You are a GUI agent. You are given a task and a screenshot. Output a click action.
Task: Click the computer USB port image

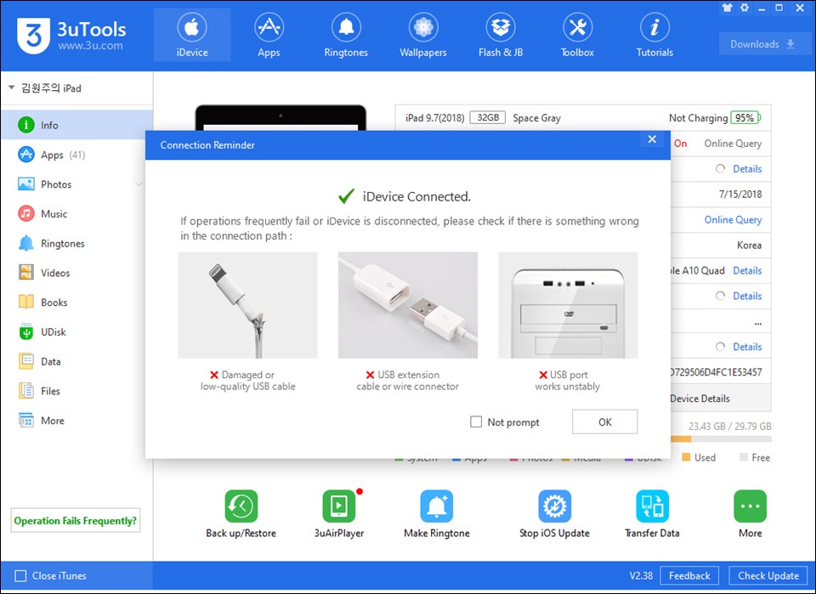[x=568, y=305]
